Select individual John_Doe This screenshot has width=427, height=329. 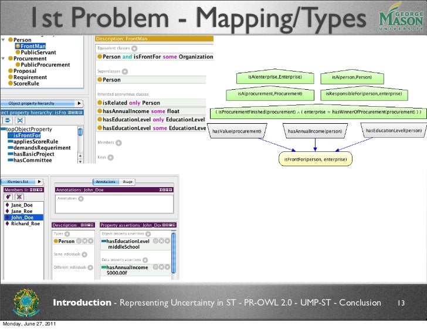(22, 218)
